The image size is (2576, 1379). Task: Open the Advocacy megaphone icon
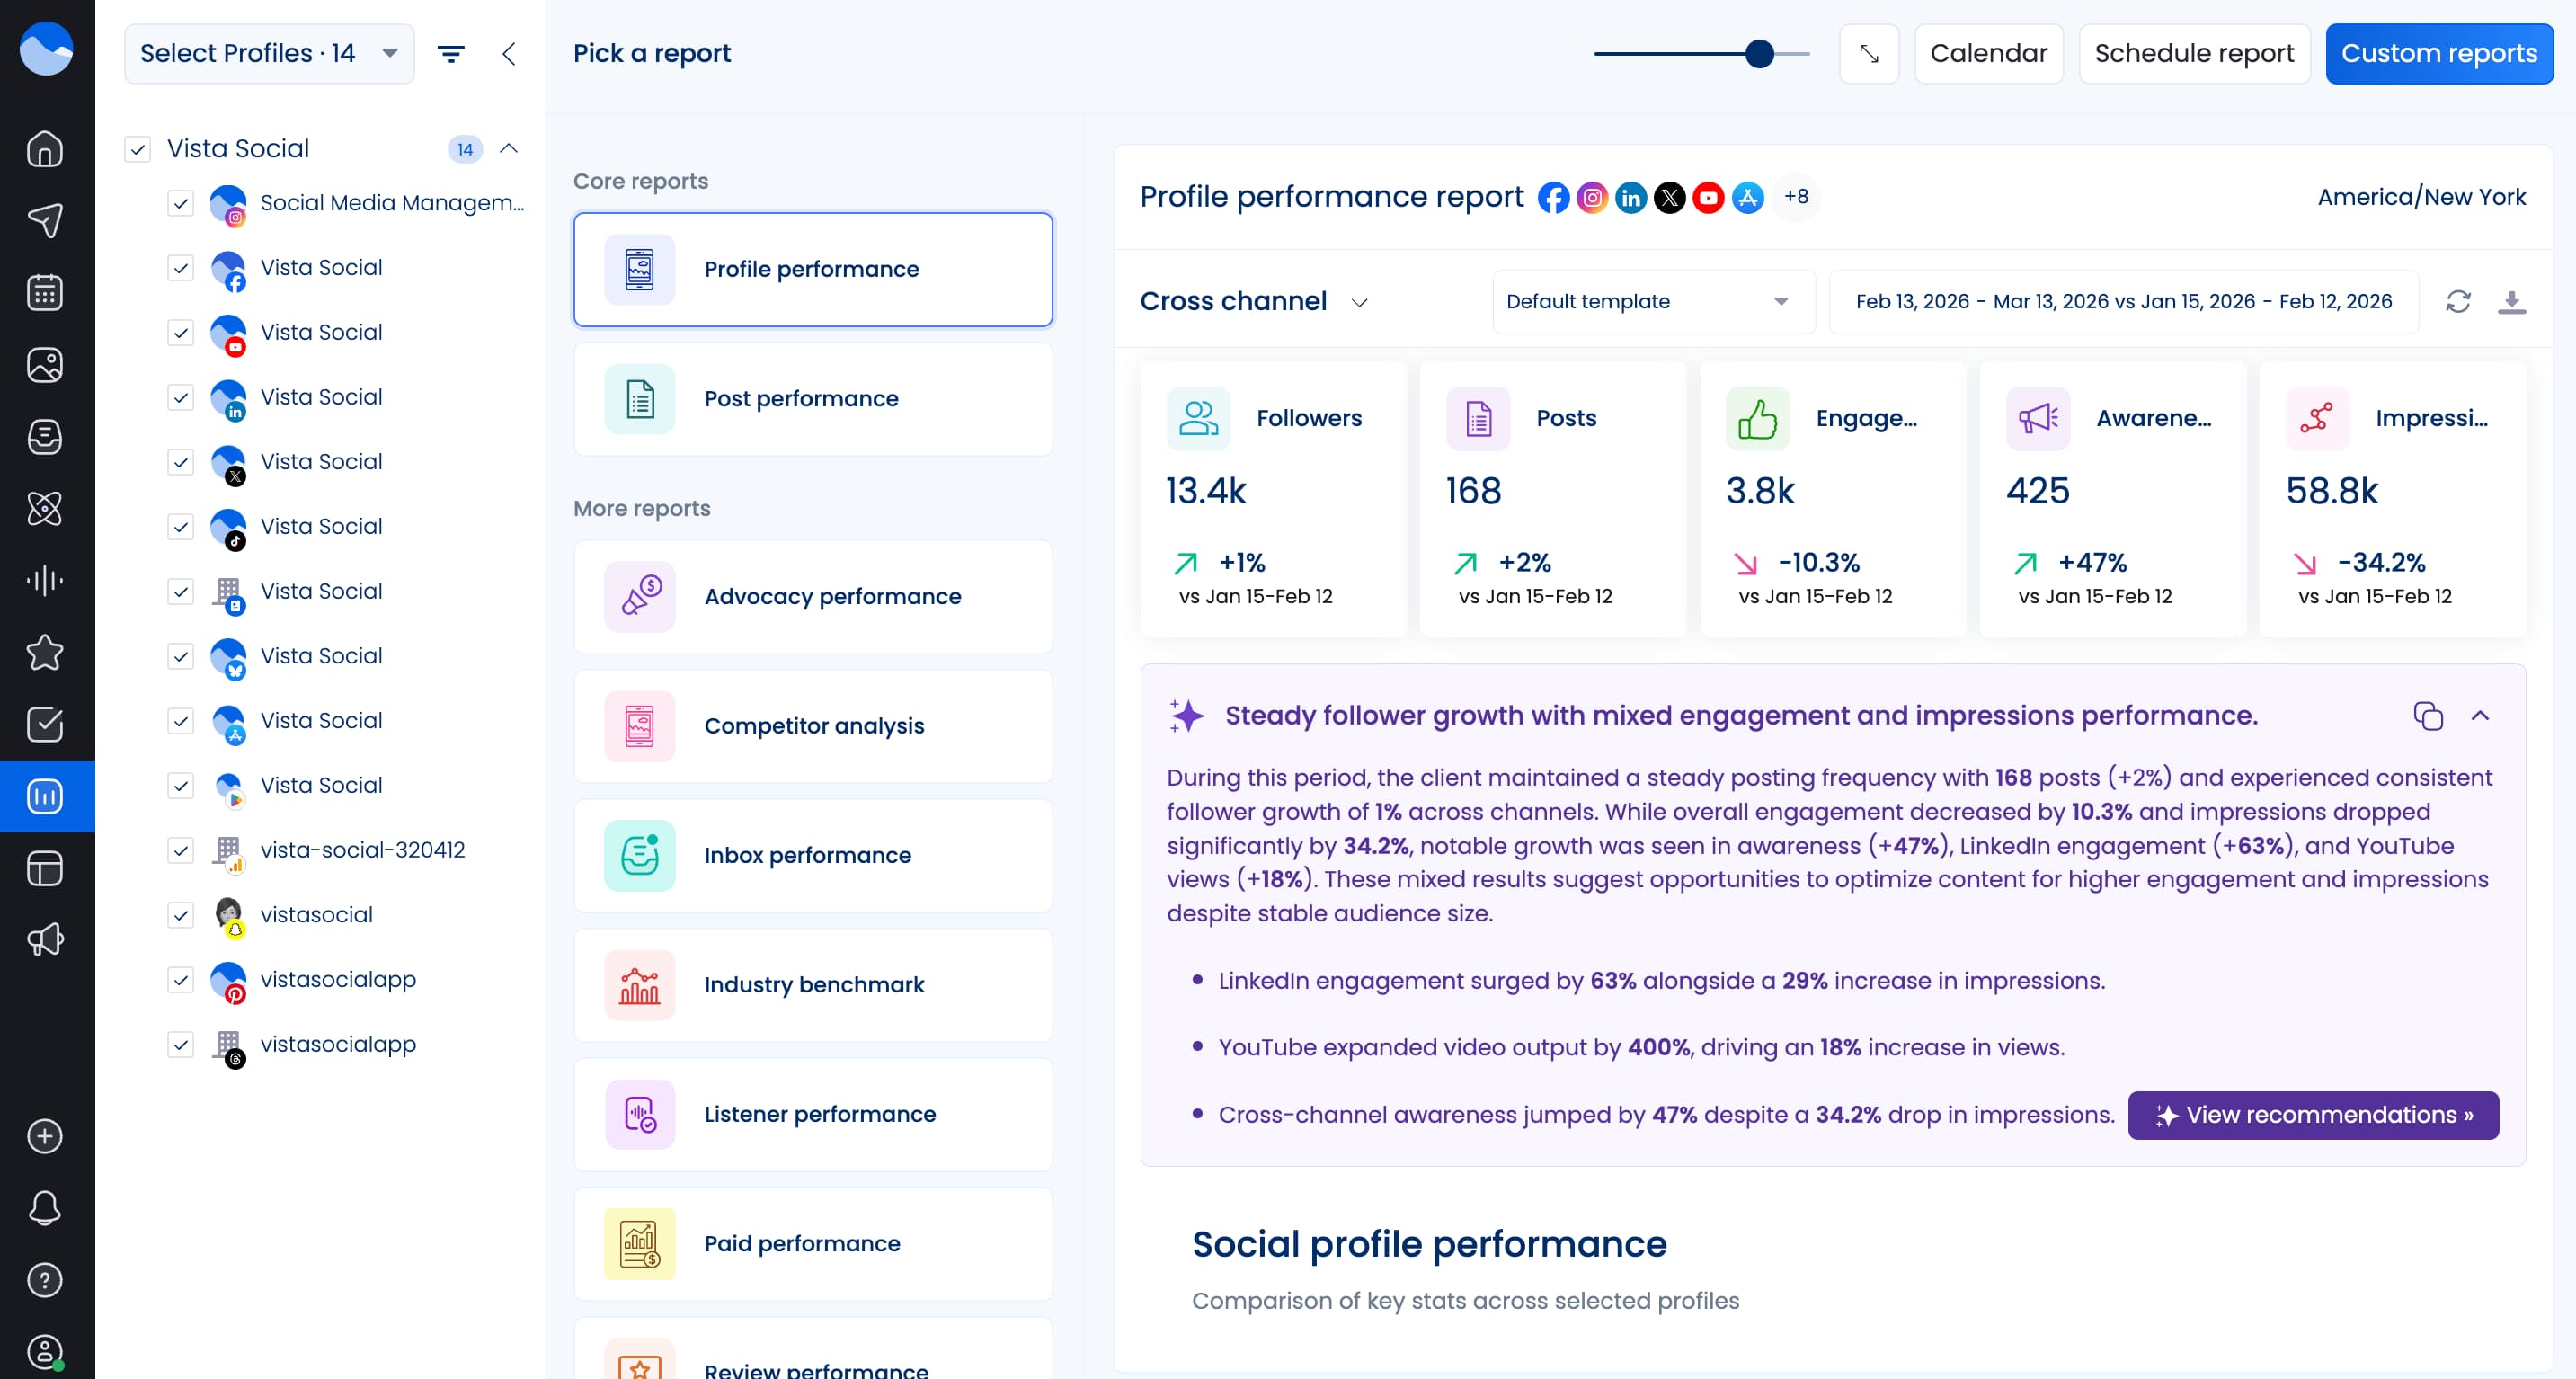[45, 938]
